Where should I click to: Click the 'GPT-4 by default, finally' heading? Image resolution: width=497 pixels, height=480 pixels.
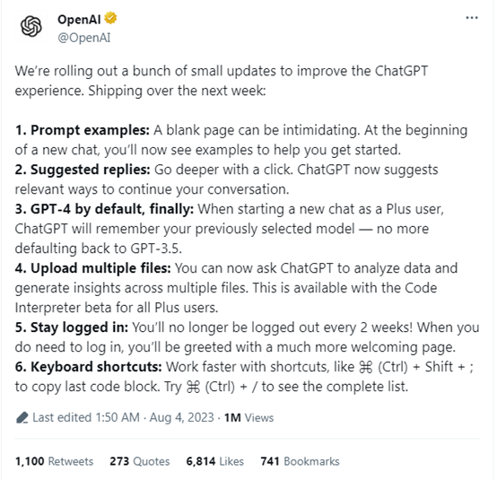pyautogui.click(x=104, y=209)
